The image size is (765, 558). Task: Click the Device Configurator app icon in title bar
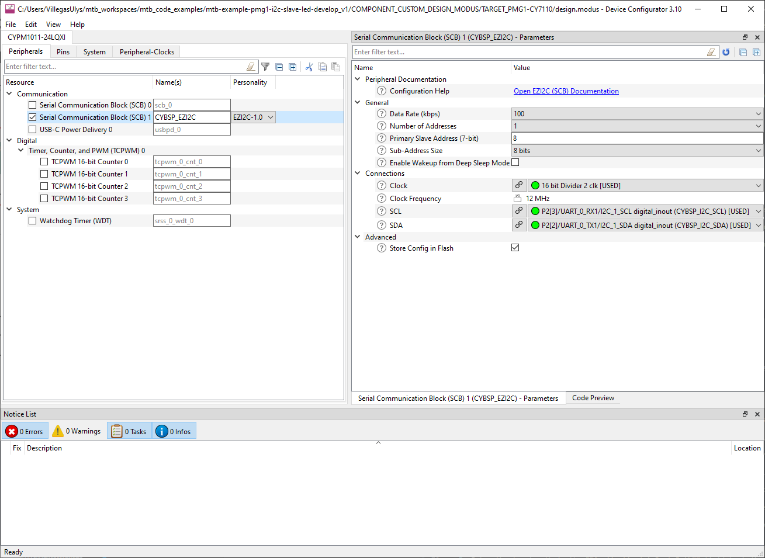[x=9, y=9]
